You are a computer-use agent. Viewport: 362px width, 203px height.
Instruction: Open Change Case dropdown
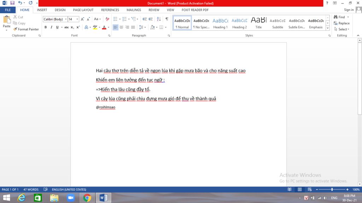tap(97, 19)
